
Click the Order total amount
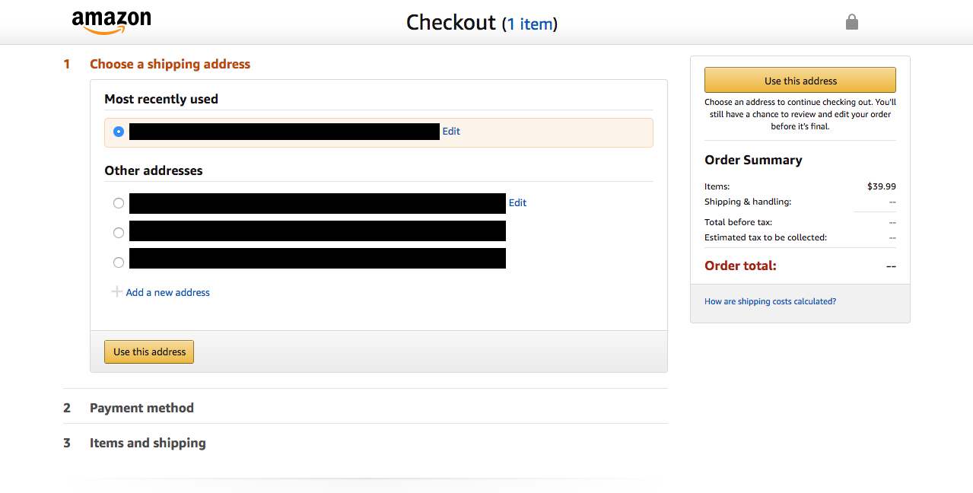tap(890, 266)
